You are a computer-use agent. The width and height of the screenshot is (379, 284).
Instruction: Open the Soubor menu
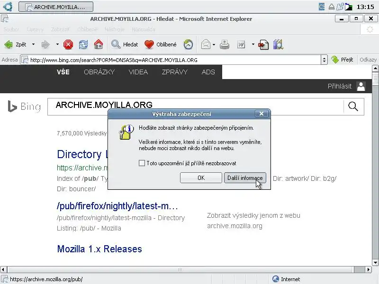pyautogui.click(x=11, y=29)
